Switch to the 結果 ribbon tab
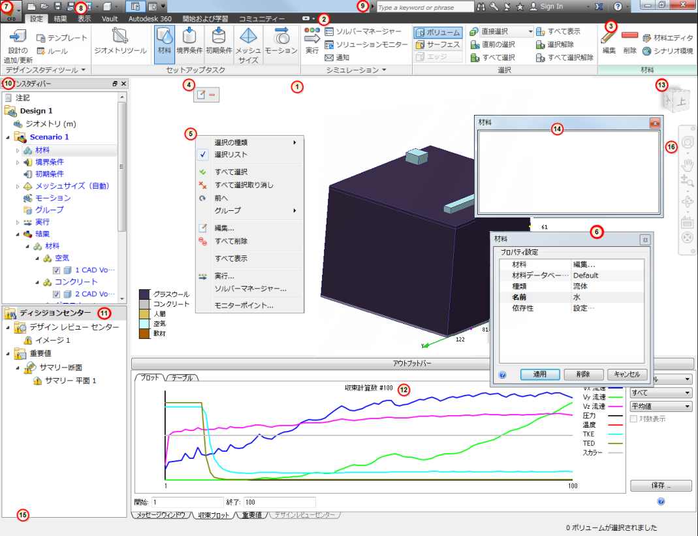Viewport: 698px width, 536px height. click(x=60, y=19)
